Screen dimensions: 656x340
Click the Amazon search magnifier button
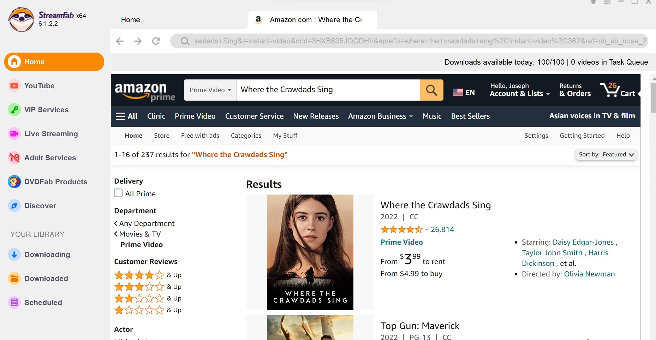coord(431,90)
